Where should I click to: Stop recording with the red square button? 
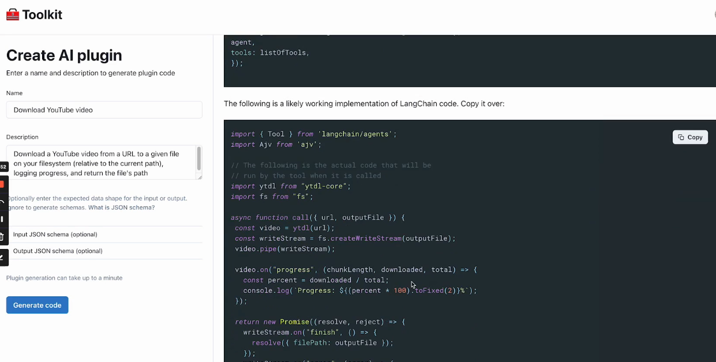2,184
